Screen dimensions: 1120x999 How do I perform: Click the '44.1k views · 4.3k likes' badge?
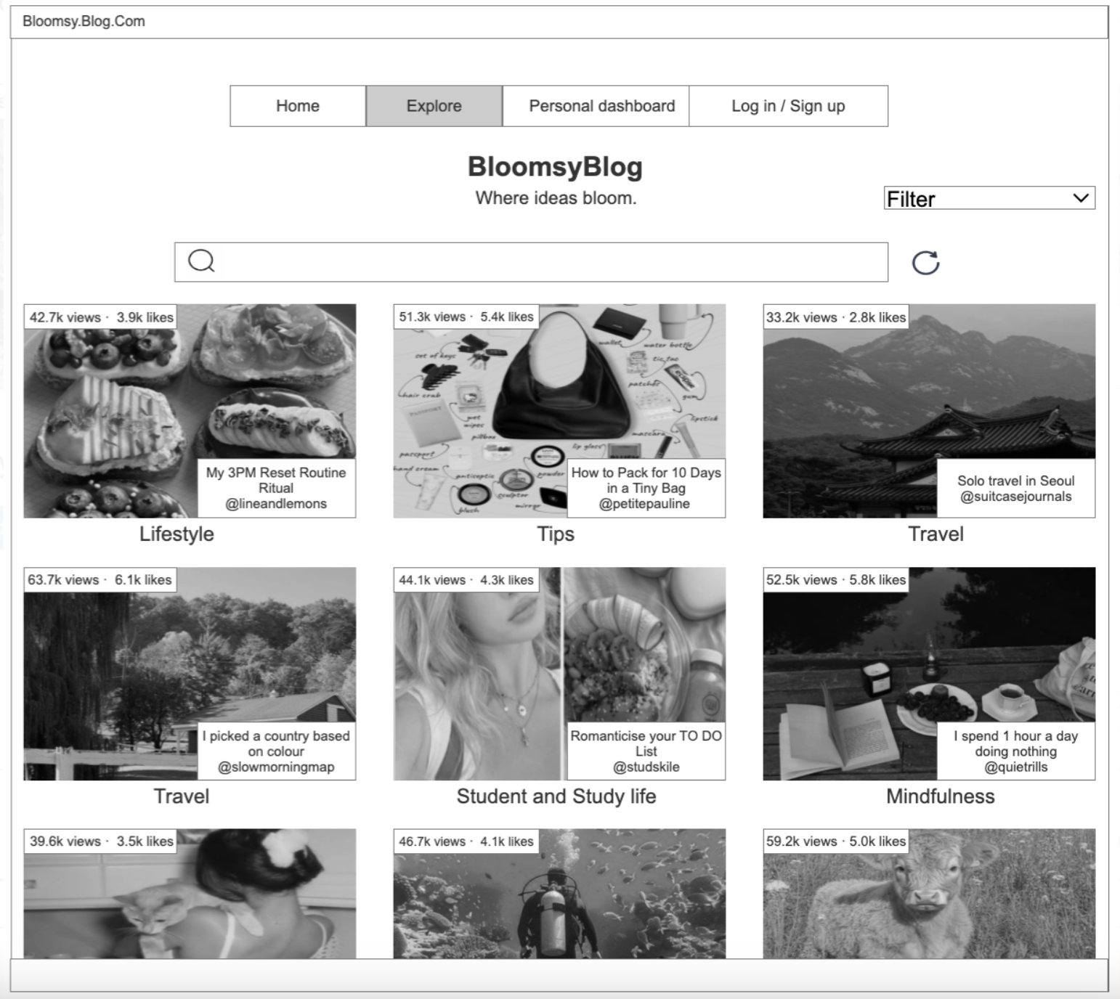466,580
